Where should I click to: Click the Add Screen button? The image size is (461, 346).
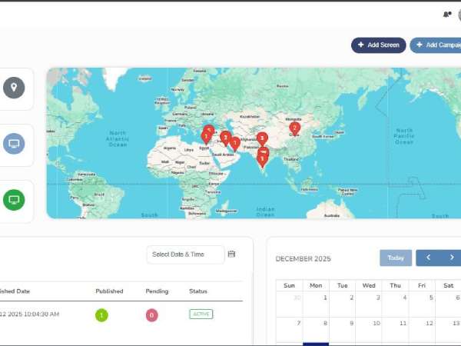click(x=378, y=45)
